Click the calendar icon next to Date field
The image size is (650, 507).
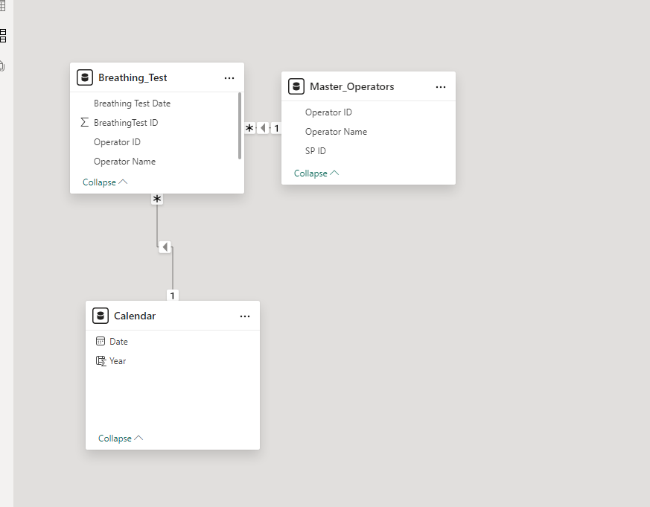(x=101, y=341)
